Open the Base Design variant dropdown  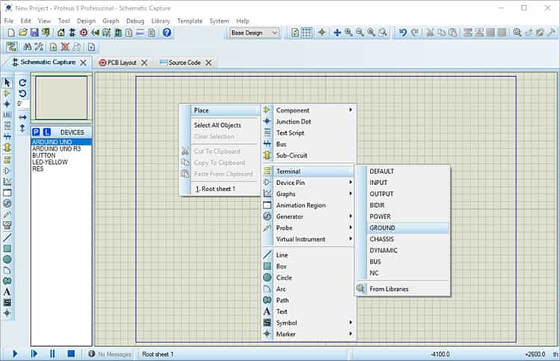point(255,33)
